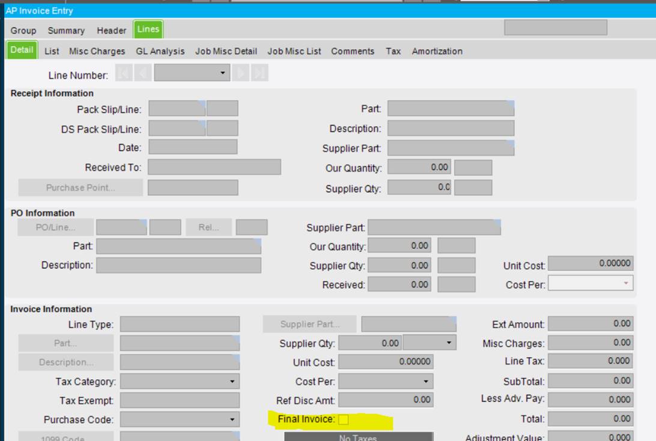Click the Part... button in Invoice Information
The width and height of the screenshot is (656, 441).
(65, 343)
